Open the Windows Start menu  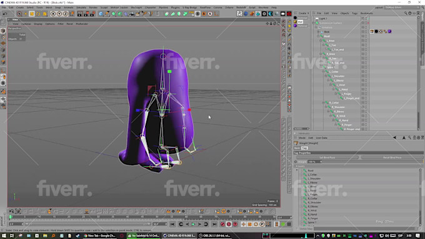tap(4, 236)
